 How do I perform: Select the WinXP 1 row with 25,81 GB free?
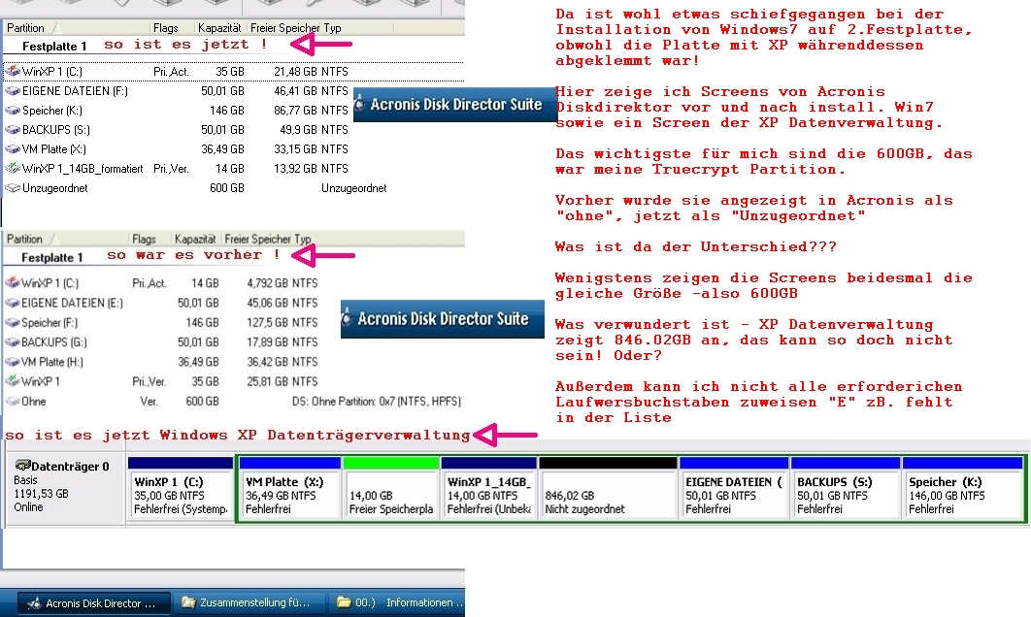click(x=233, y=381)
